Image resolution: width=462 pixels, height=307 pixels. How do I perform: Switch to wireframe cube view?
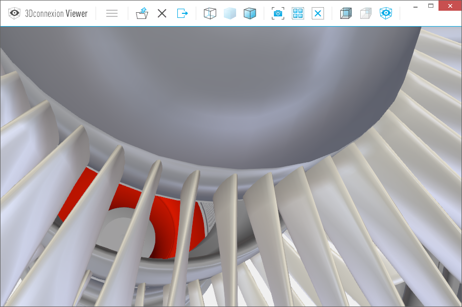pos(210,13)
